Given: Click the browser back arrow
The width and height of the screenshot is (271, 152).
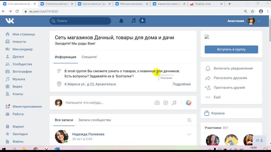Looking at the screenshot, I should (x=3, y=11).
